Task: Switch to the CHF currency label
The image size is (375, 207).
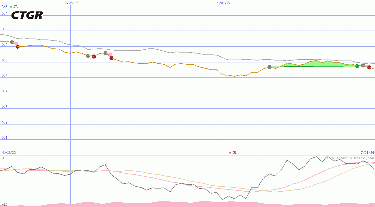Action: (x=4, y=6)
